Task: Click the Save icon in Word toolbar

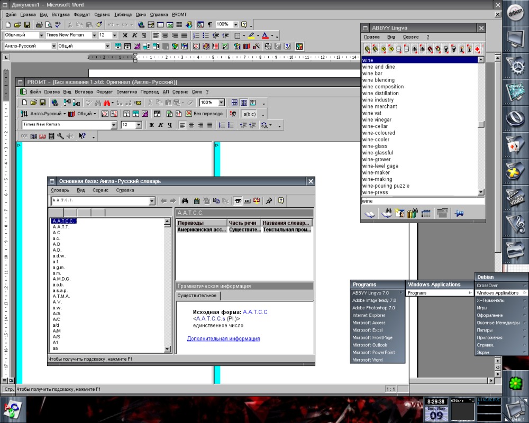Action: (x=28, y=25)
